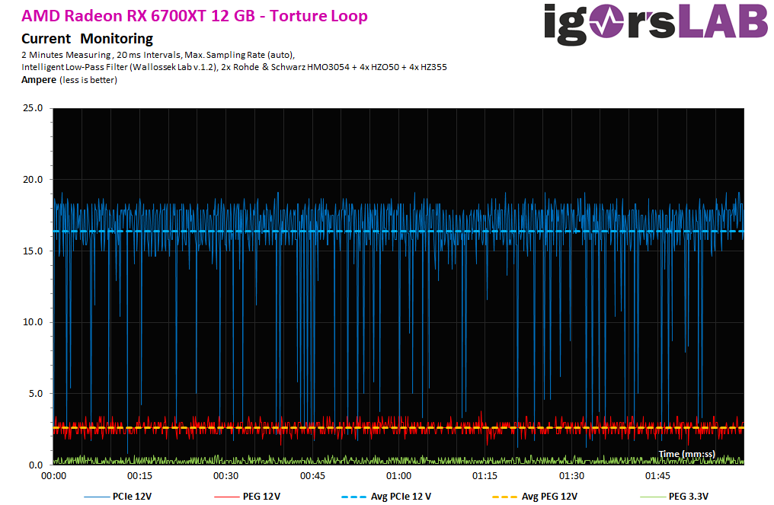Click the dashed yellow Avg PEG legend swatch
Screen dimensions: 774x505
[504, 497]
